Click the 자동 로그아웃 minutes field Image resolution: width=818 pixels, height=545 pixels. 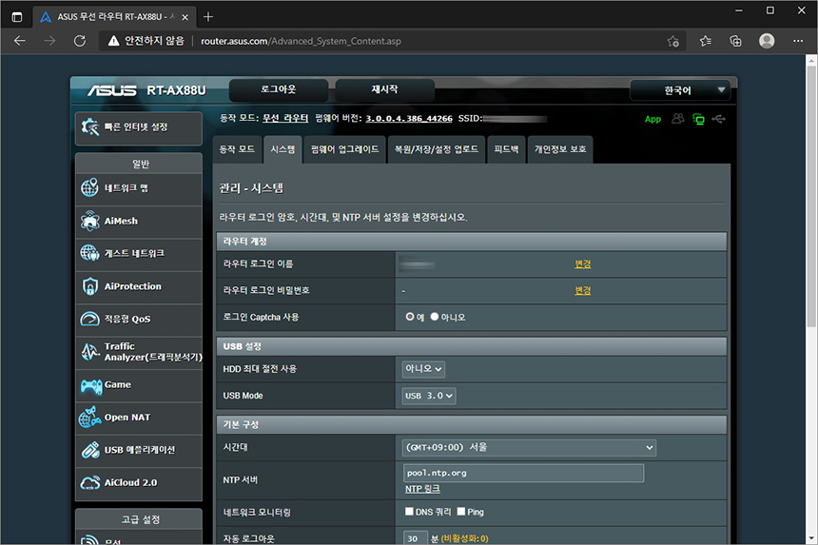(x=416, y=538)
